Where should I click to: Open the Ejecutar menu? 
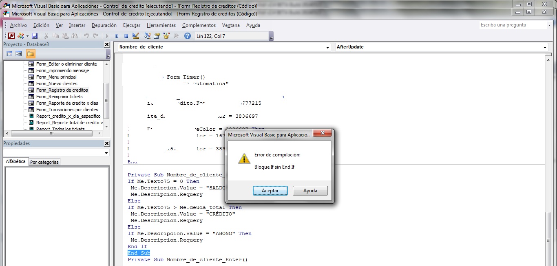132,25
